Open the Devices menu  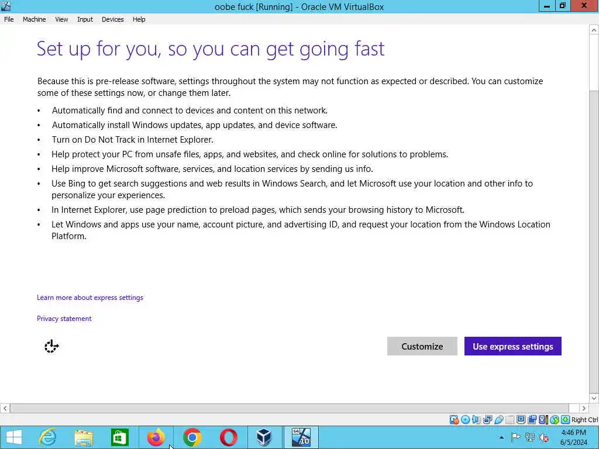pos(112,19)
